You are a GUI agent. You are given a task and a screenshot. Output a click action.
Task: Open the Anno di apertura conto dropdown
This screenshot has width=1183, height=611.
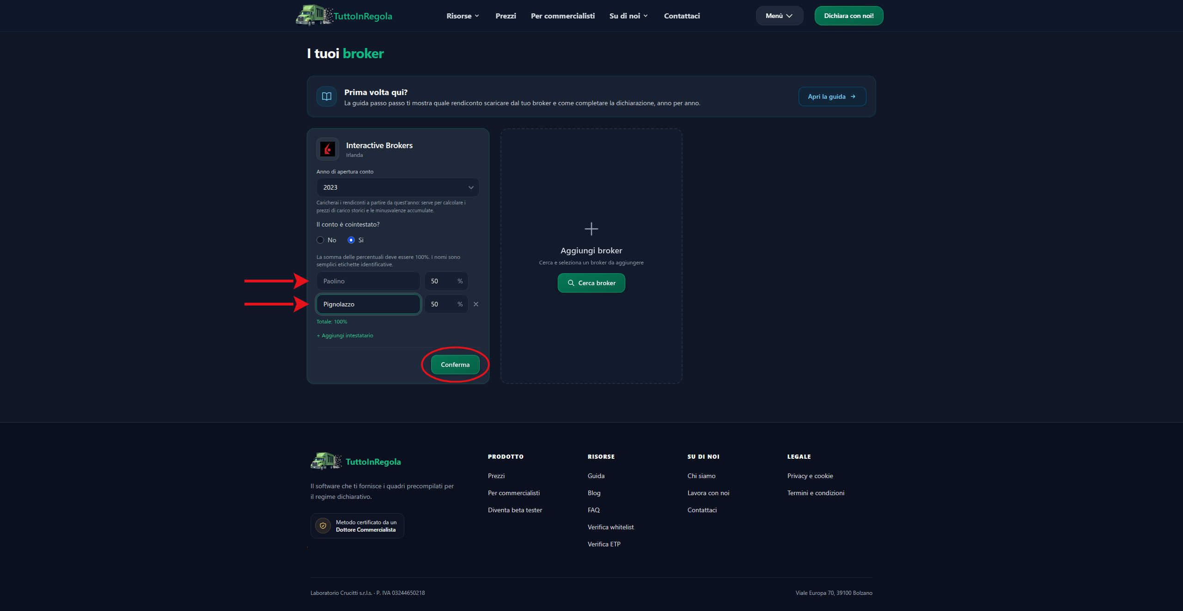tap(397, 187)
